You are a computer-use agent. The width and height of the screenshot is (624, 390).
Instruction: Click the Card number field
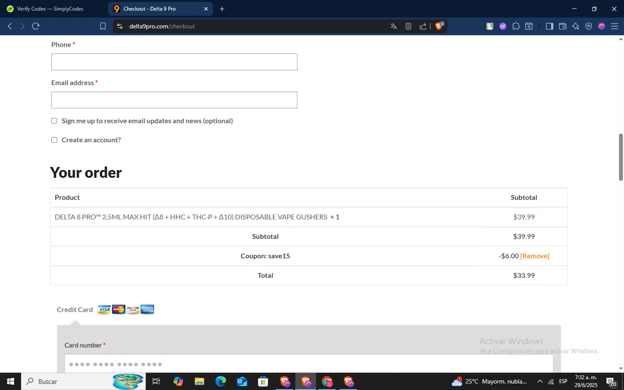coord(309,364)
